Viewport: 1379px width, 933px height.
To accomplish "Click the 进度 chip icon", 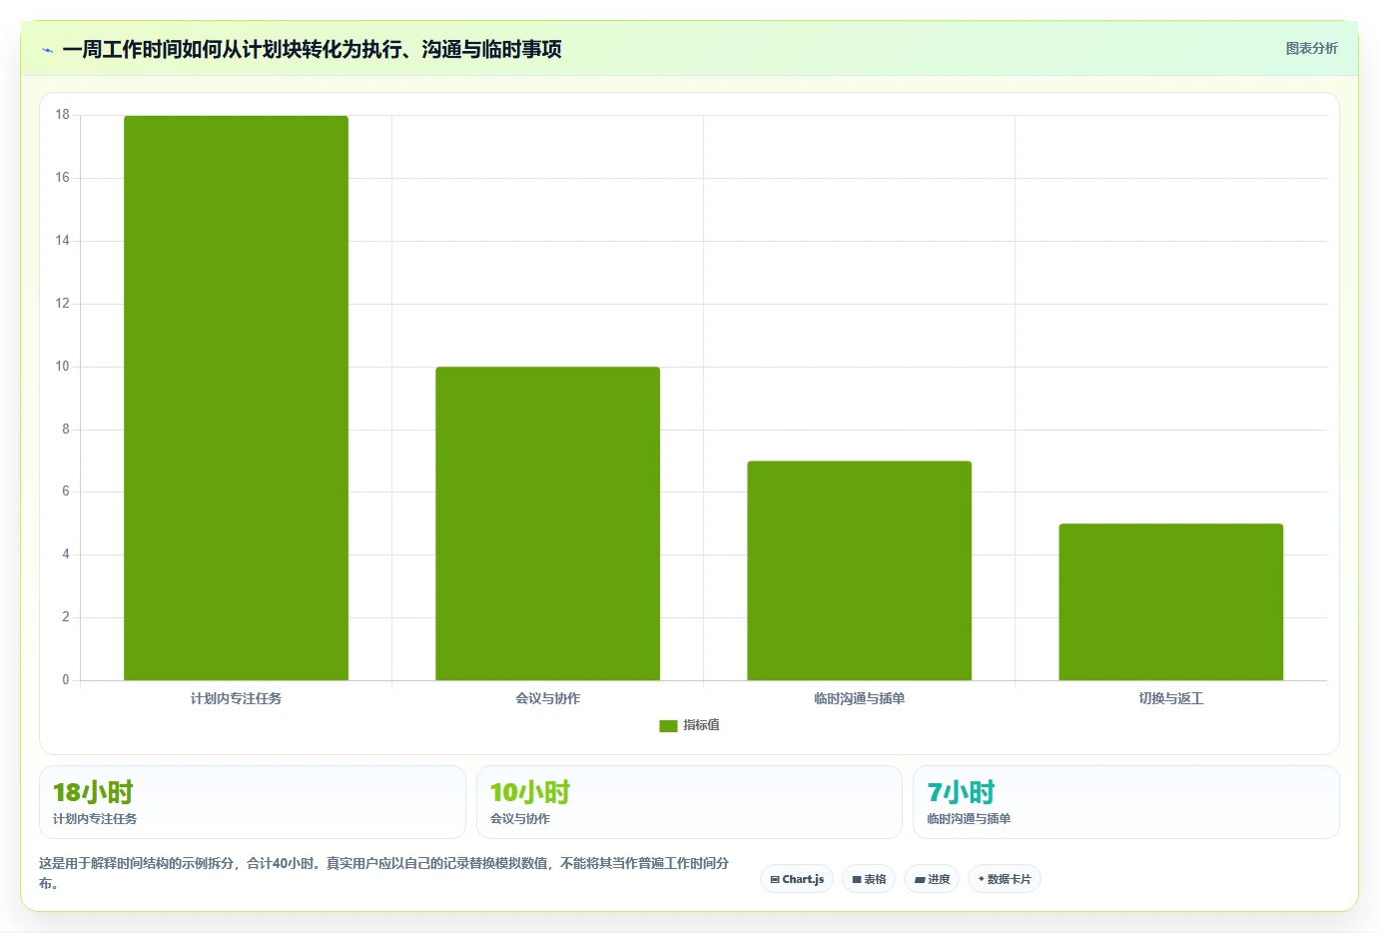I will click(x=920, y=880).
